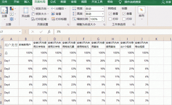Switch to the 开始 tab

click(16, 2)
